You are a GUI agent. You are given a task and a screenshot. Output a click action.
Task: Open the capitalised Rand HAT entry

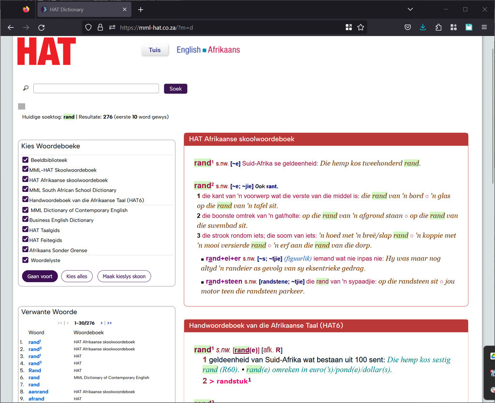point(35,370)
